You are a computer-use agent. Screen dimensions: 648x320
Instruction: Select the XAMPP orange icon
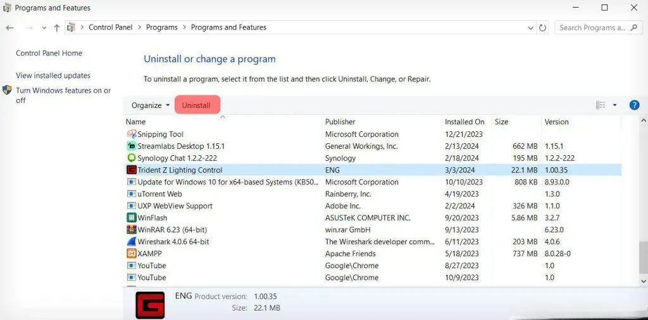(x=132, y=254)
